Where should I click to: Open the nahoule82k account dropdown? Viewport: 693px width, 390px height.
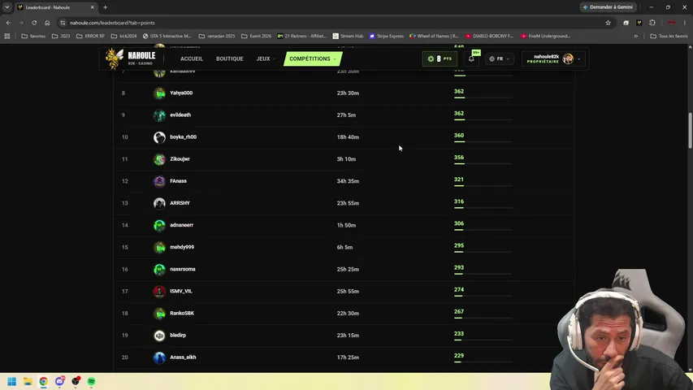(553, 58)
